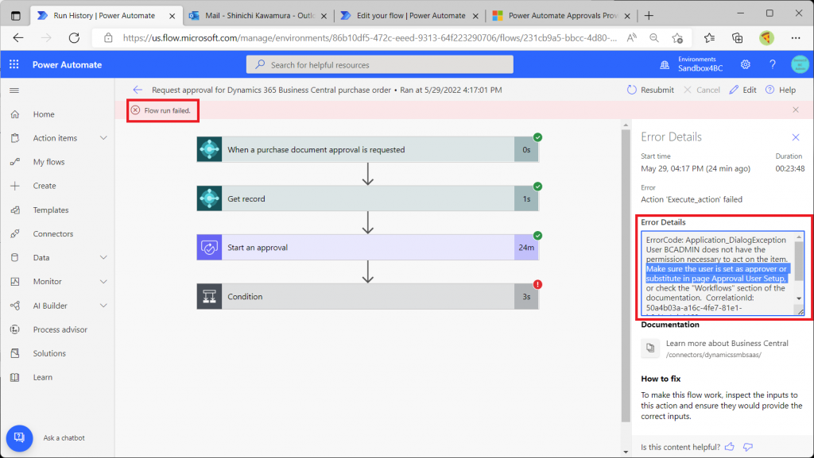Screen dimensions: 814x458
Task: Click the browser refresh button
Action: [x=74, y=37]
